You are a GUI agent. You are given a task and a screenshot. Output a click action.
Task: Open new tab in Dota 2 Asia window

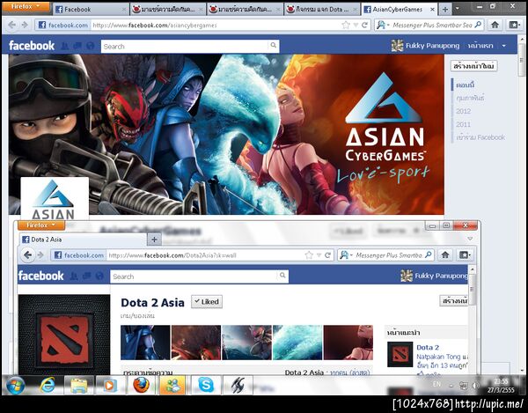154,240
